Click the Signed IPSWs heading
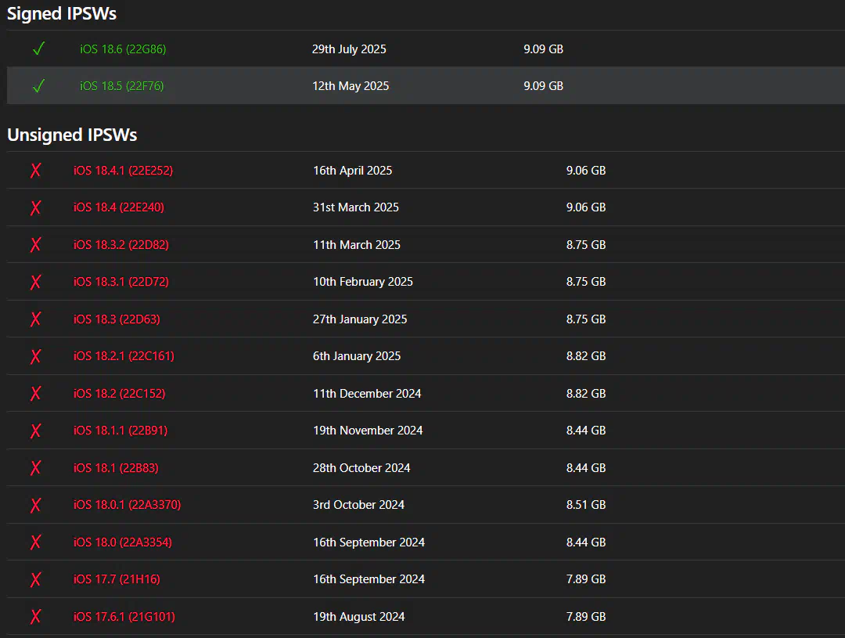The height and width of the screenshot is (638, 845). (62, 13)
